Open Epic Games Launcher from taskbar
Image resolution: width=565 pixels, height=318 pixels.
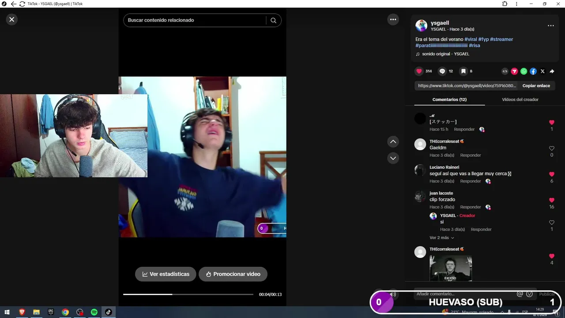point(51,312)
